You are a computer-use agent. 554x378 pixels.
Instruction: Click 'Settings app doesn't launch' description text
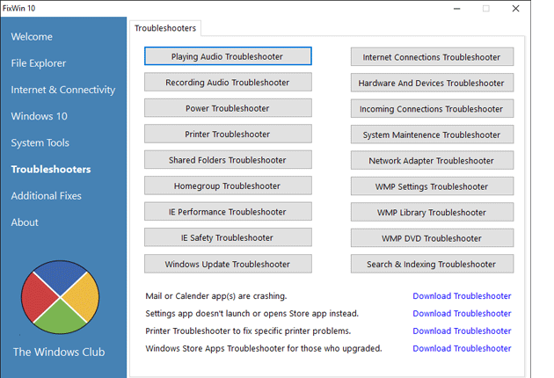(x=251, y=313)
